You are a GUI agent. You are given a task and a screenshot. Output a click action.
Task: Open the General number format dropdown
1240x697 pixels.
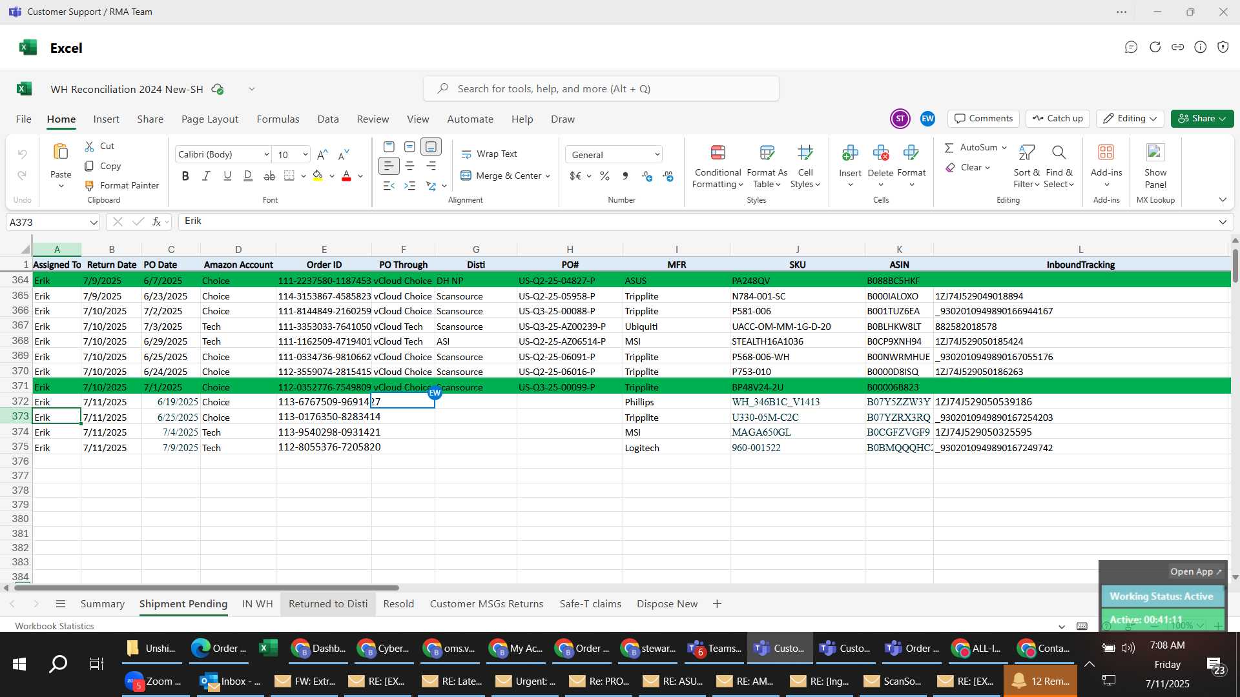(657, 155)
